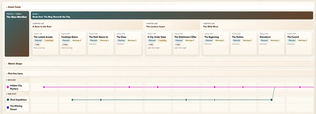Click the magenta swatch of Hidden City Mystery
The image size is (316, 114).
[x=8, y=87]
